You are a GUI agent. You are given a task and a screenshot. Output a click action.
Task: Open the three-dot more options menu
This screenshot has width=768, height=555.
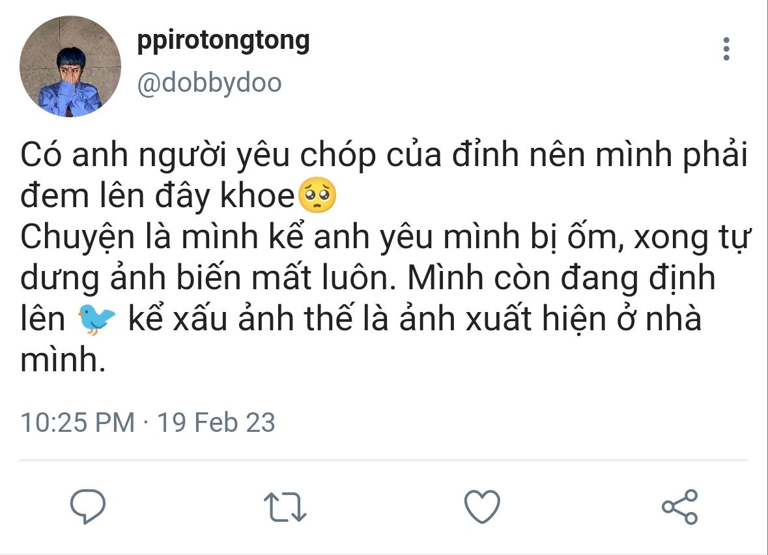pos(726,50)
